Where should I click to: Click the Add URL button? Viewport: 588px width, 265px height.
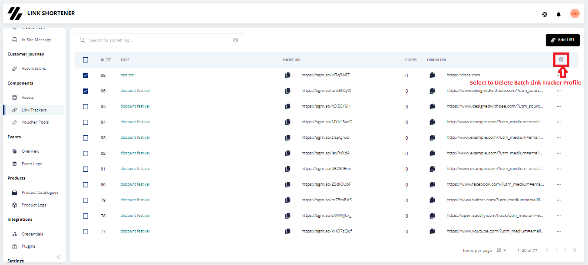pyautogui.click(x=563, y=40)
